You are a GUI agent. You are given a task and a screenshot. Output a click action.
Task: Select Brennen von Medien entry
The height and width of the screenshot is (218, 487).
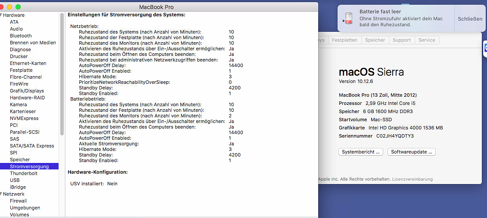point(33,43)
